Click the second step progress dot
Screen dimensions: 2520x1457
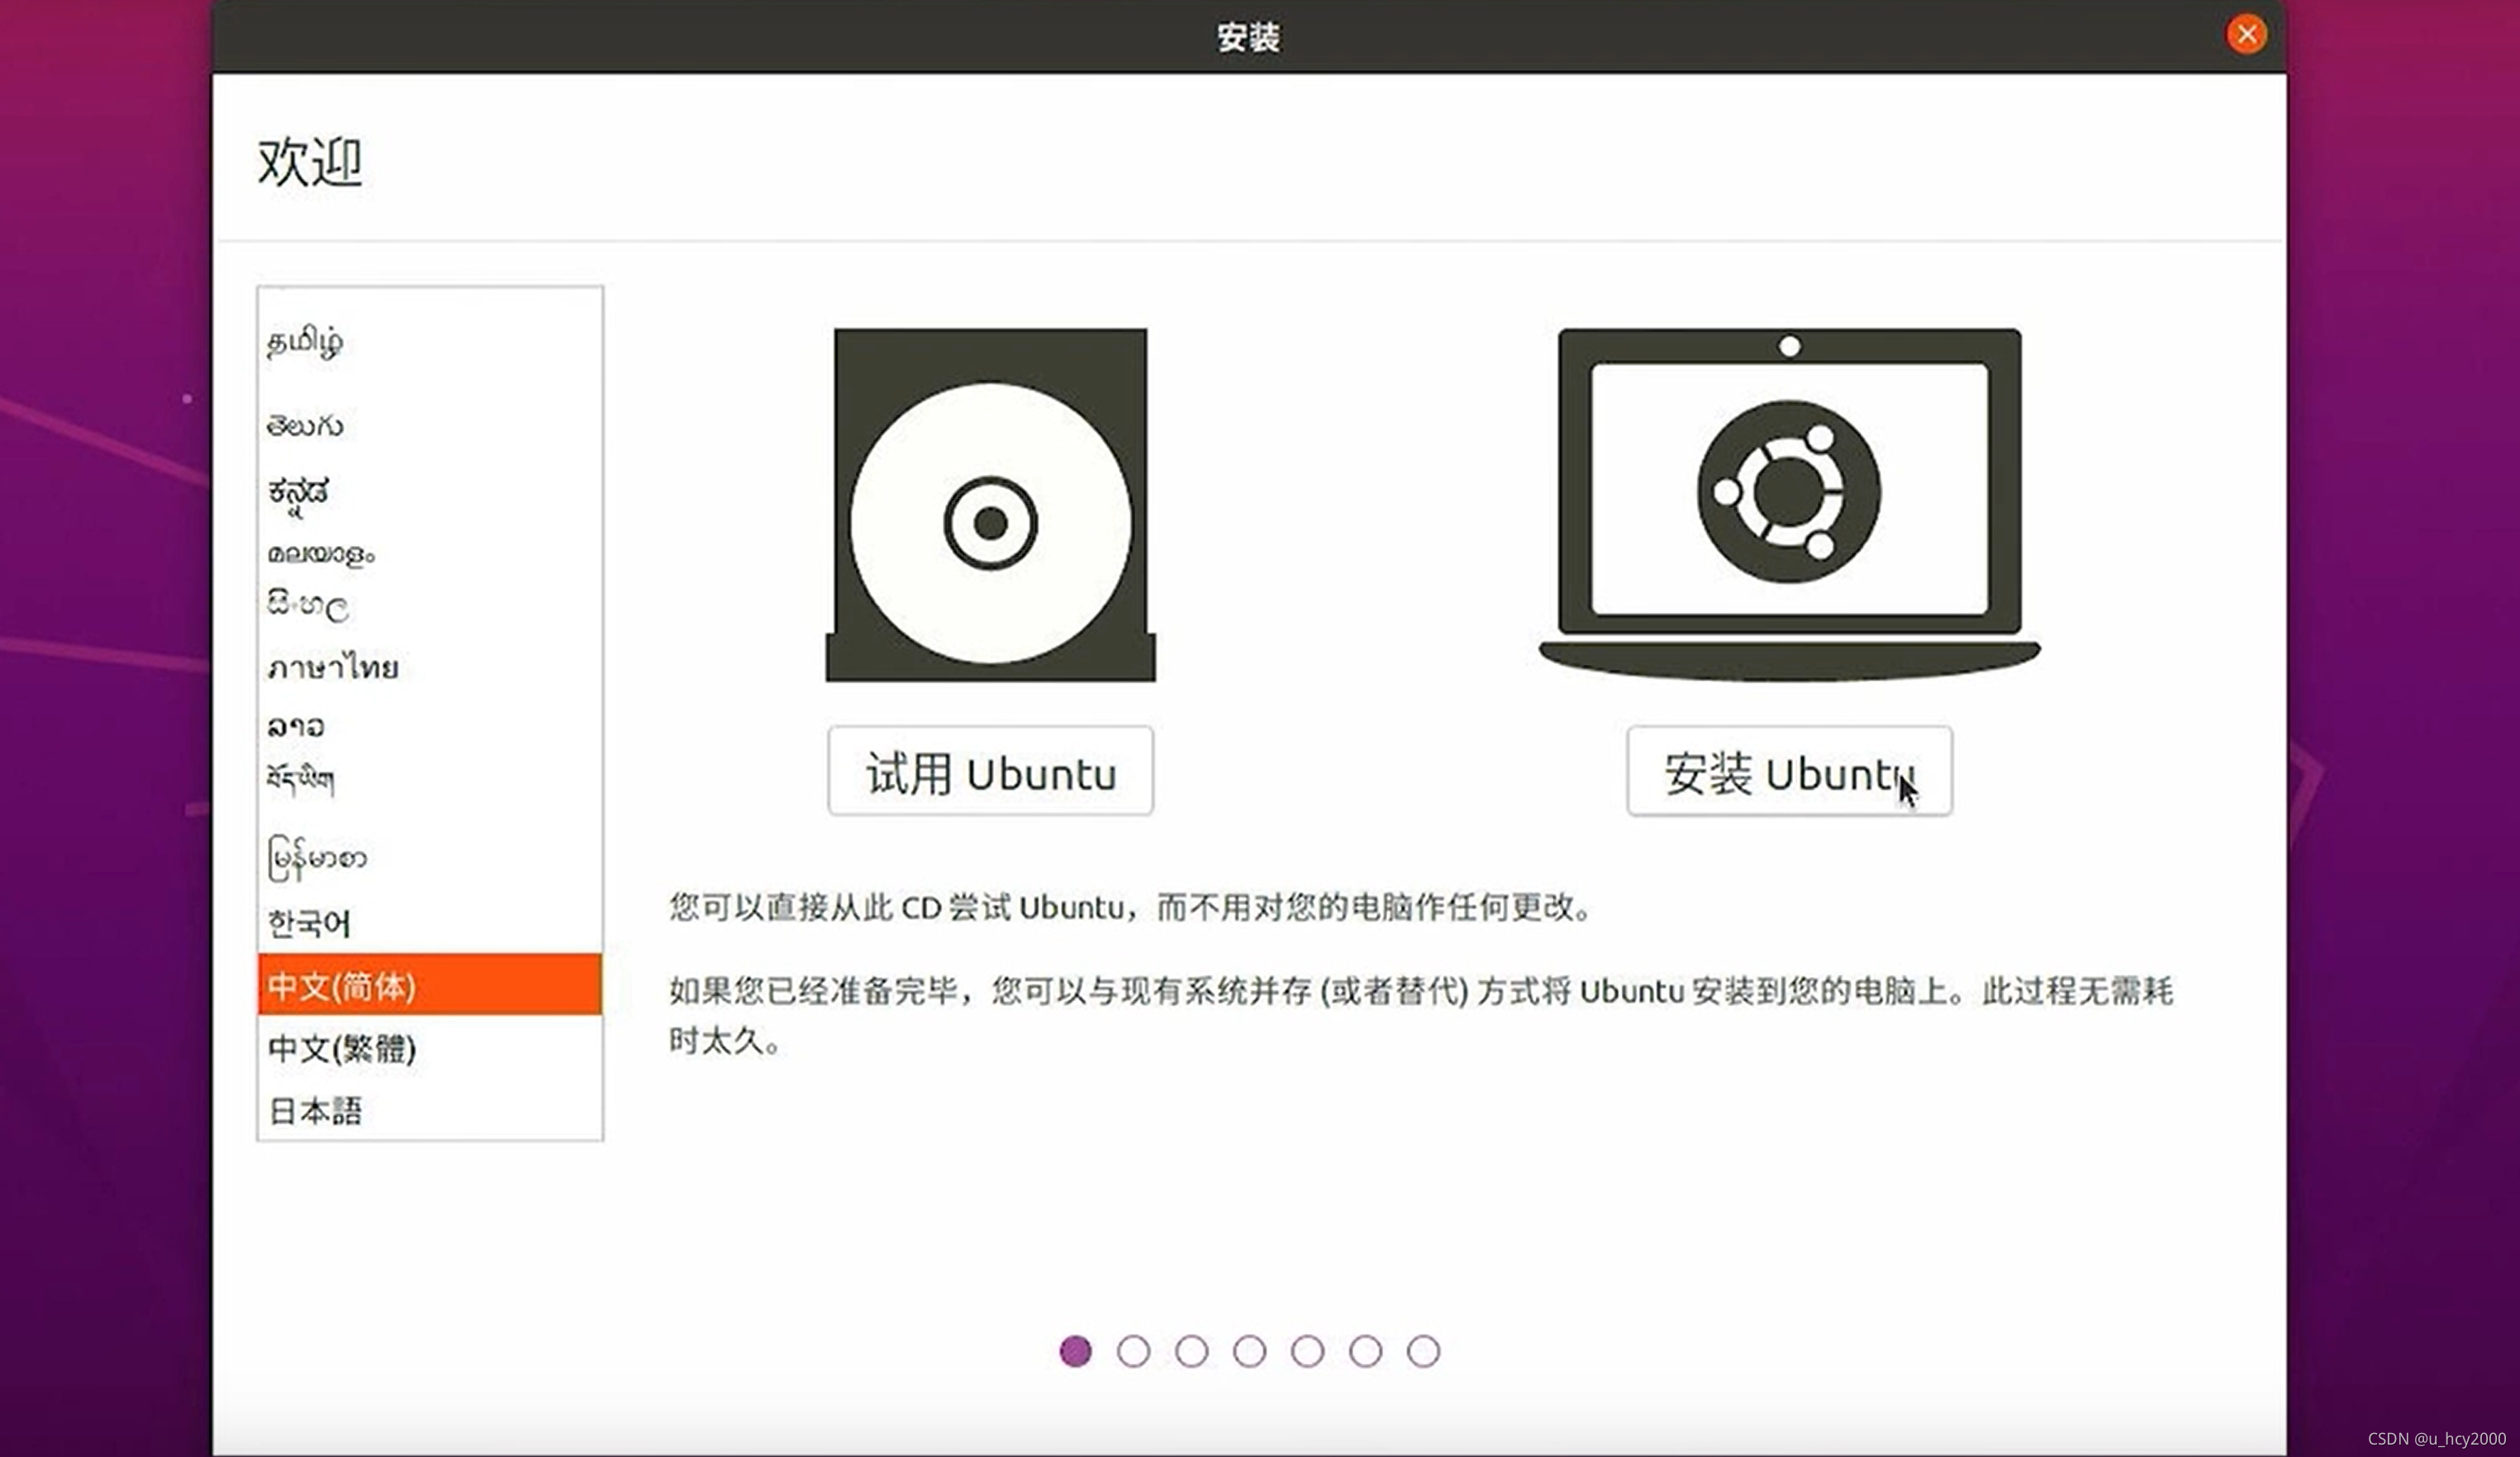(x=1133, y=1351)
